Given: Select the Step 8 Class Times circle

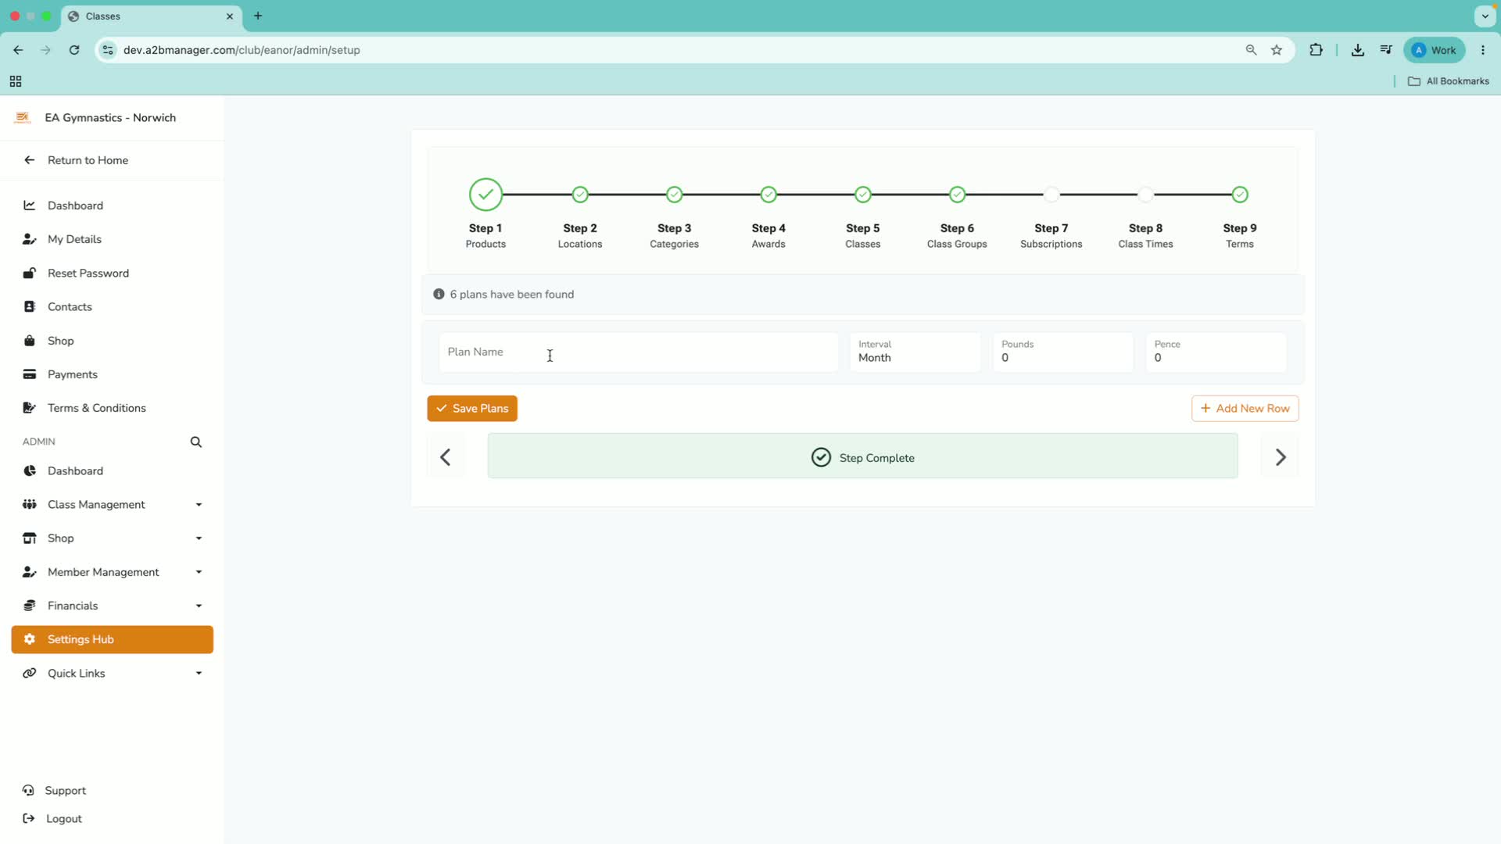Looking at the screenshot, I should [x=1145, y=195].
